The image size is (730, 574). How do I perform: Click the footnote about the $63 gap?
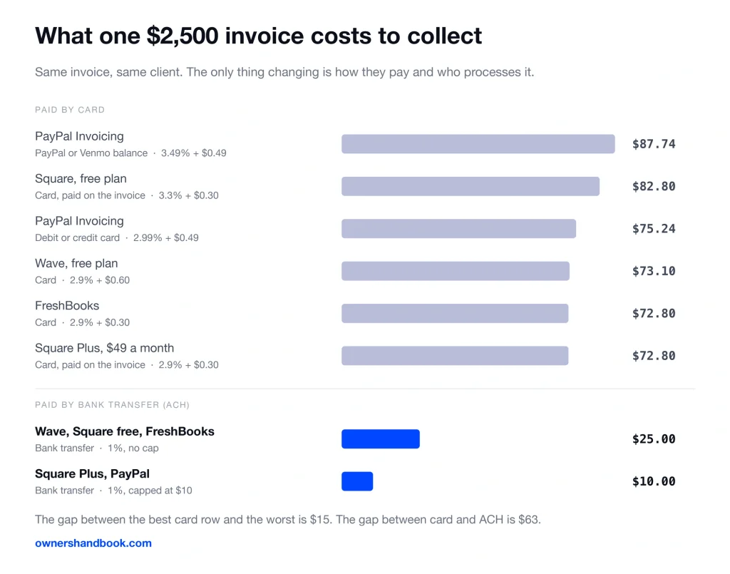pyautogui.click(x=288, y=520)
